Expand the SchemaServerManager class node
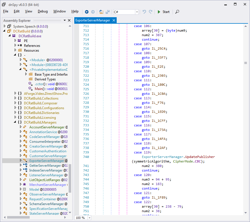250x222 pixels. (x=21, y=204)
